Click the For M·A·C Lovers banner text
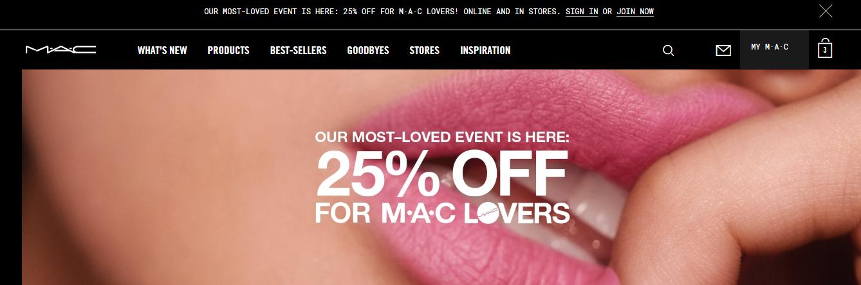 click(x=443, y=214)
